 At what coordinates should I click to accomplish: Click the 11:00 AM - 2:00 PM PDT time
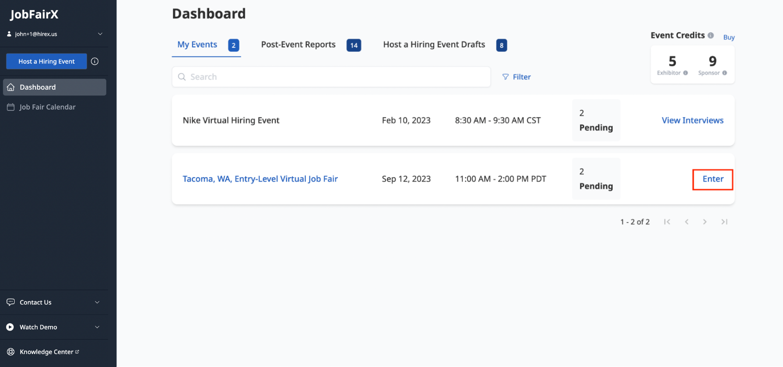[x=501, y=179]
